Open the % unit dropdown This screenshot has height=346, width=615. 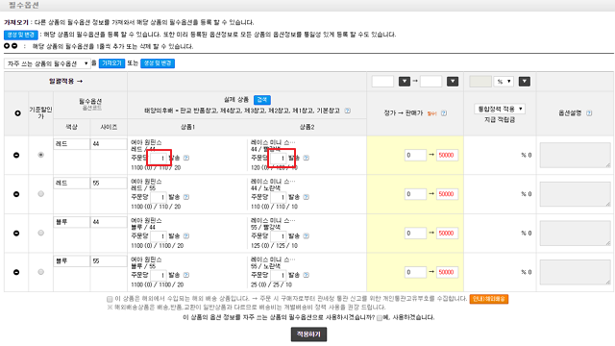click(x=504, y=81)
